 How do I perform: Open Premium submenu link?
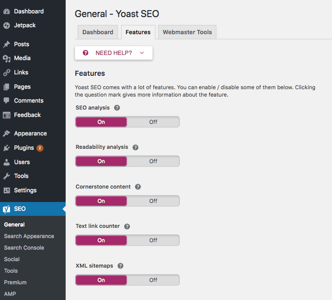pos(15,282)
